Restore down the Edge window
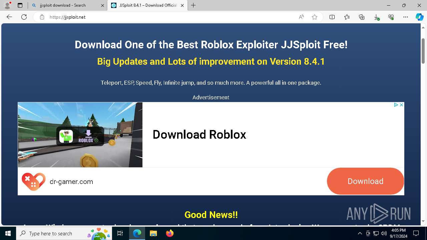Screen dimensions: 427x240 404,5
